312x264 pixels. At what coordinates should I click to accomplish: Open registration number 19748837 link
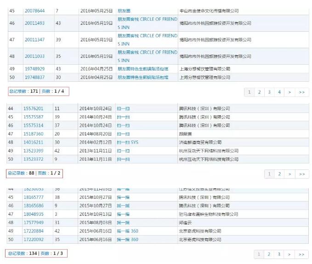(34, 77)
